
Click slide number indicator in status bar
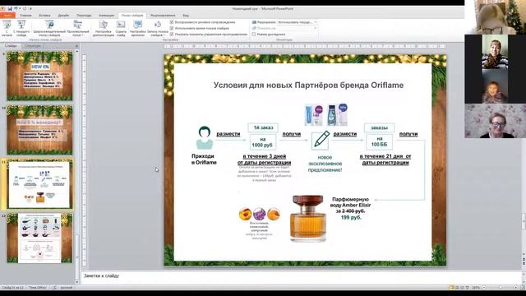(13, 288)
